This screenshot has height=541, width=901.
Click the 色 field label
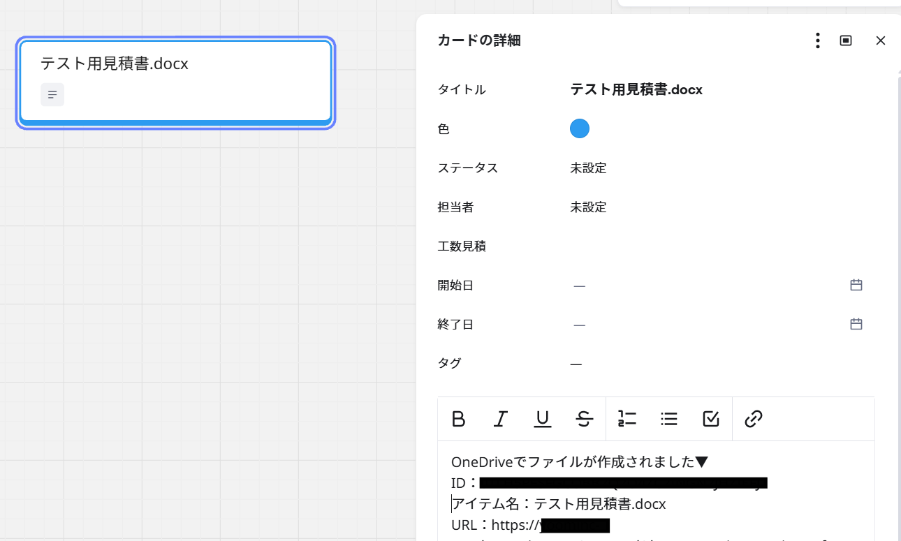tap(444, 129)
